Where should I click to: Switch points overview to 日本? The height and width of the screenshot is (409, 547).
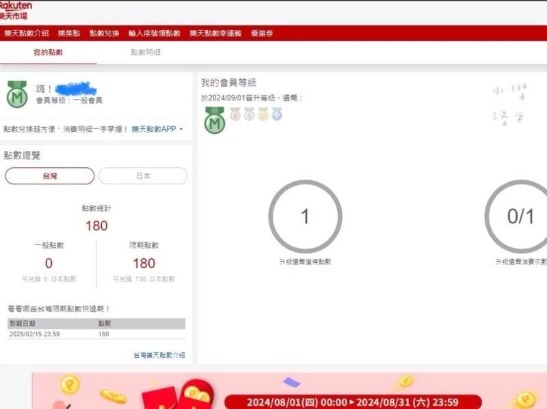point(142,175)
